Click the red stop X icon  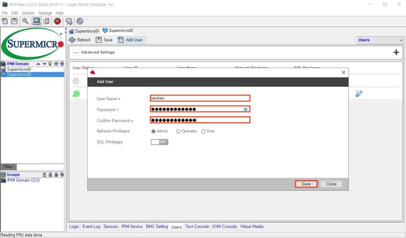(x=57, y=21)
